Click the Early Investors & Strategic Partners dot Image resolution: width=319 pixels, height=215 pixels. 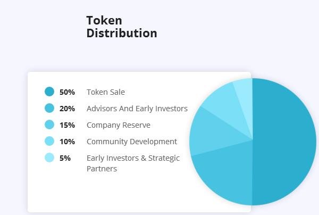click(x=49, y=158)
